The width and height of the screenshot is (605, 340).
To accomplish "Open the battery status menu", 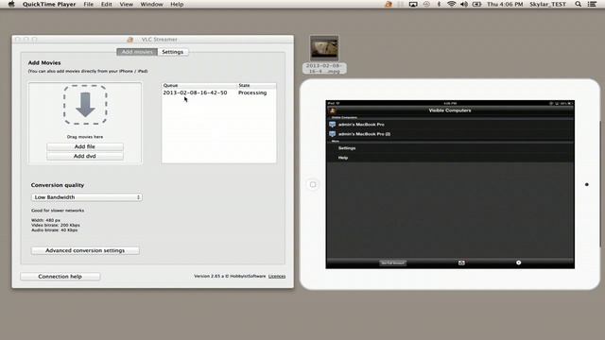I will (476, 4).
